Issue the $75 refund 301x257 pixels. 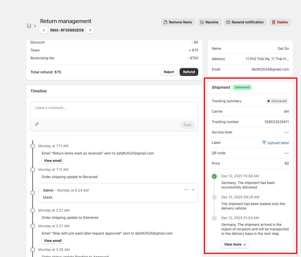(189, 72)
